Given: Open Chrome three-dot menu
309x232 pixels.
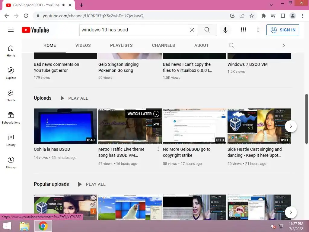Looking at the screenshot, I should (x=302, y=16).
